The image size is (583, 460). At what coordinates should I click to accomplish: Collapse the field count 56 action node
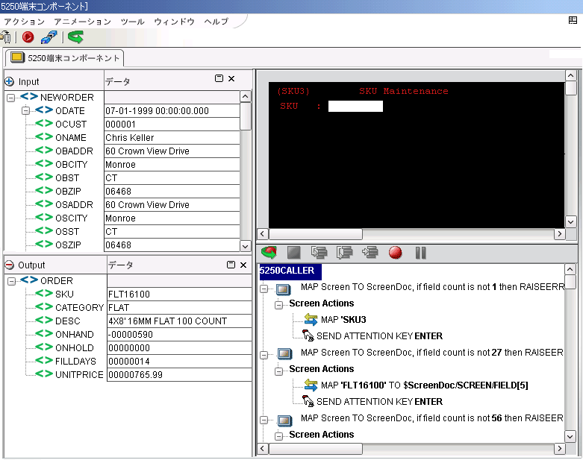point(264,420)
